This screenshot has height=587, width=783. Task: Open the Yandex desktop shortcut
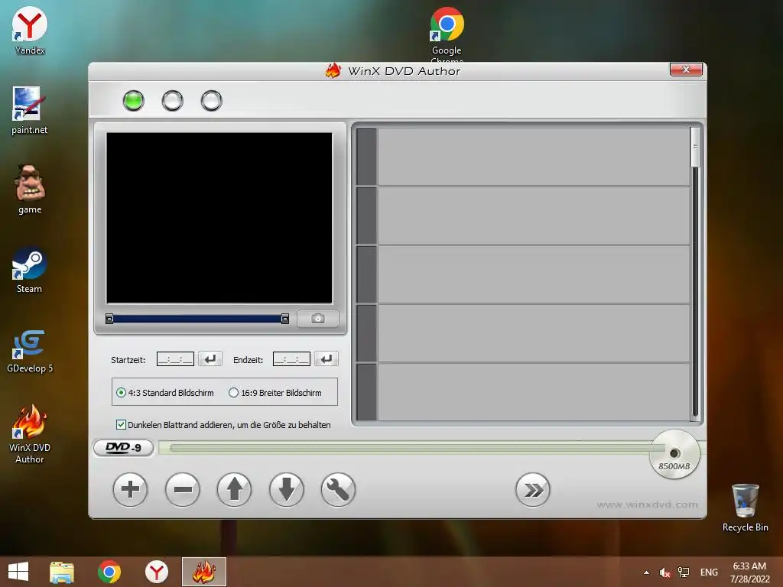(30, 31)
